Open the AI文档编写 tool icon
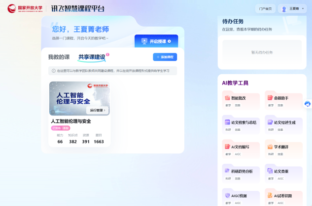The image size is (312, 206). click(x=227, y=147)
